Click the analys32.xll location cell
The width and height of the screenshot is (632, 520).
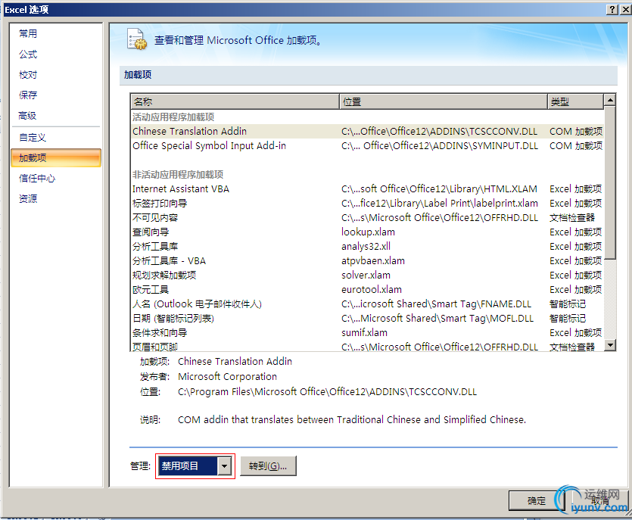tap(366, 246)
